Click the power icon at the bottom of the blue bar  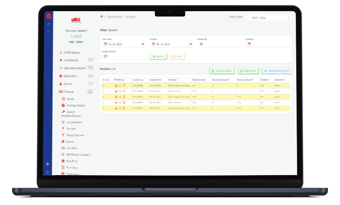pos(48,172)
